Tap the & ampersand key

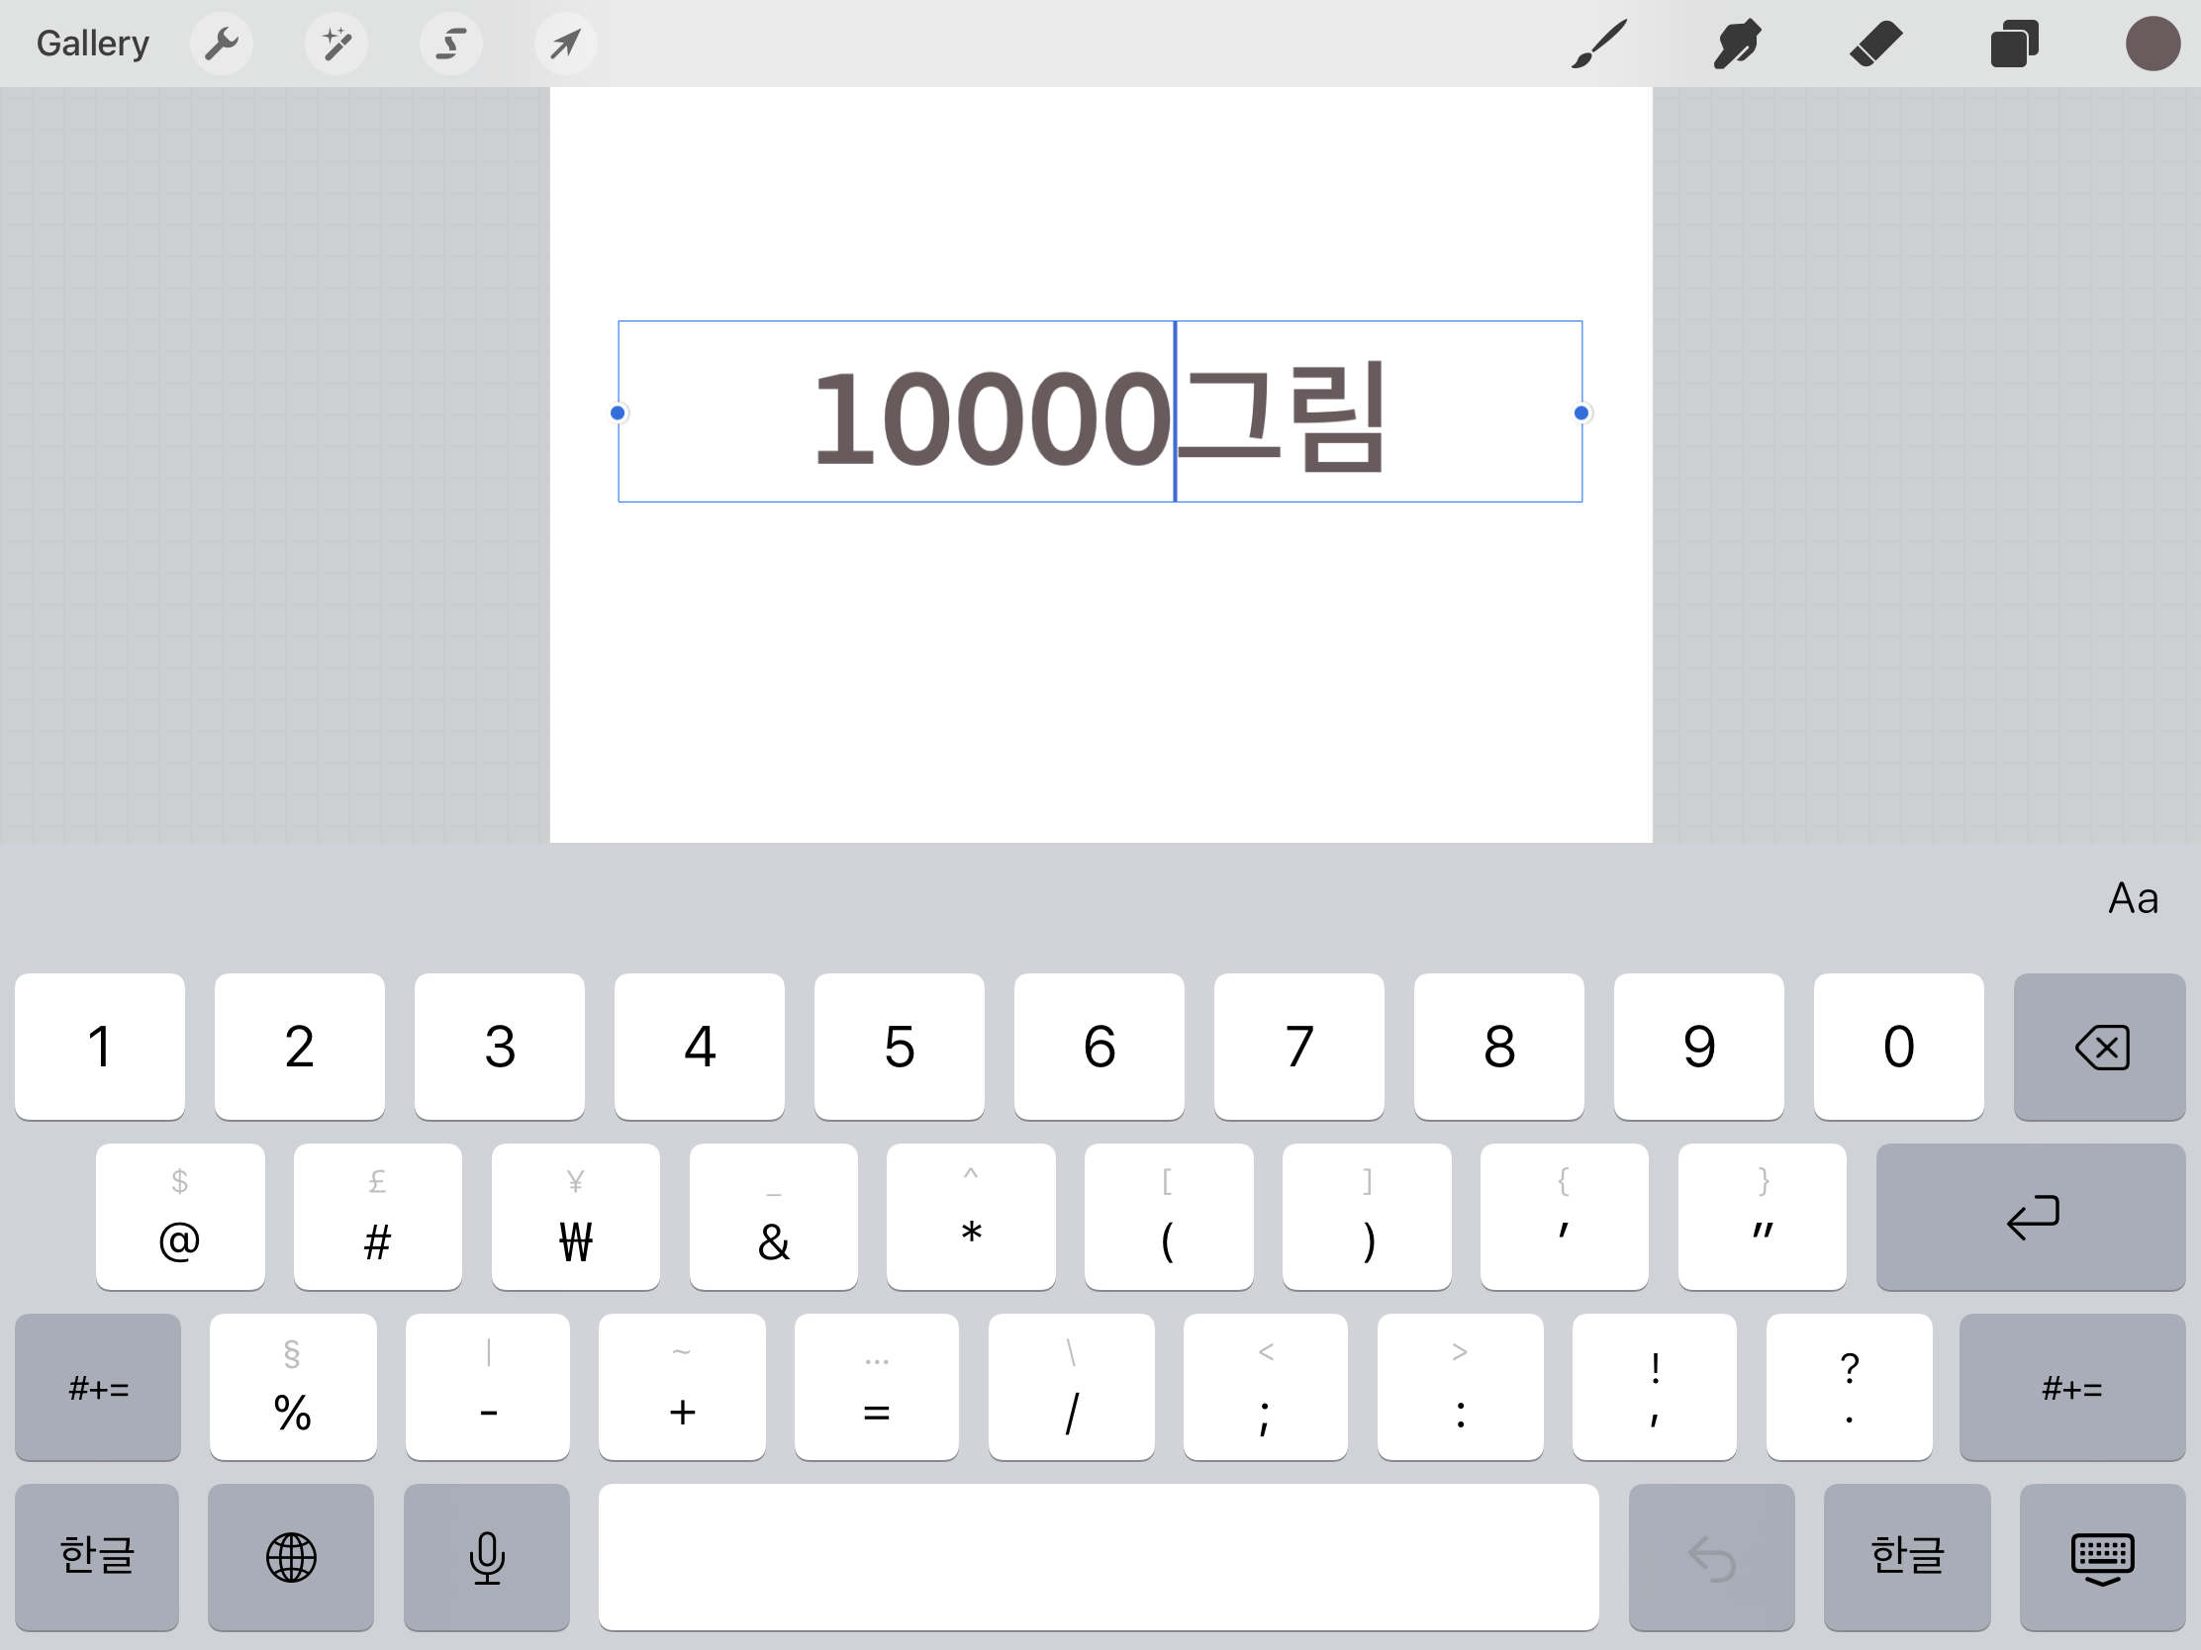coord(774,1217)
